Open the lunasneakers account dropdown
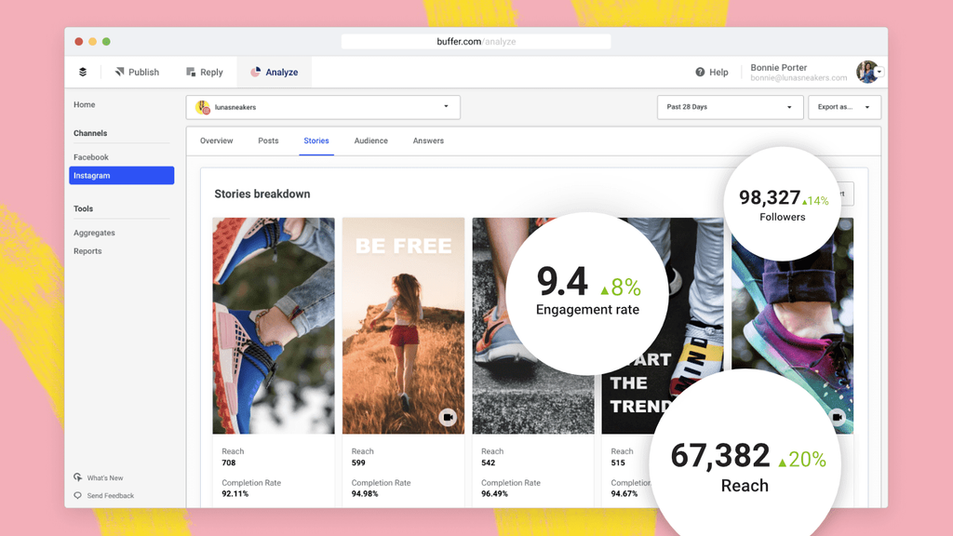 pos(323,107)
